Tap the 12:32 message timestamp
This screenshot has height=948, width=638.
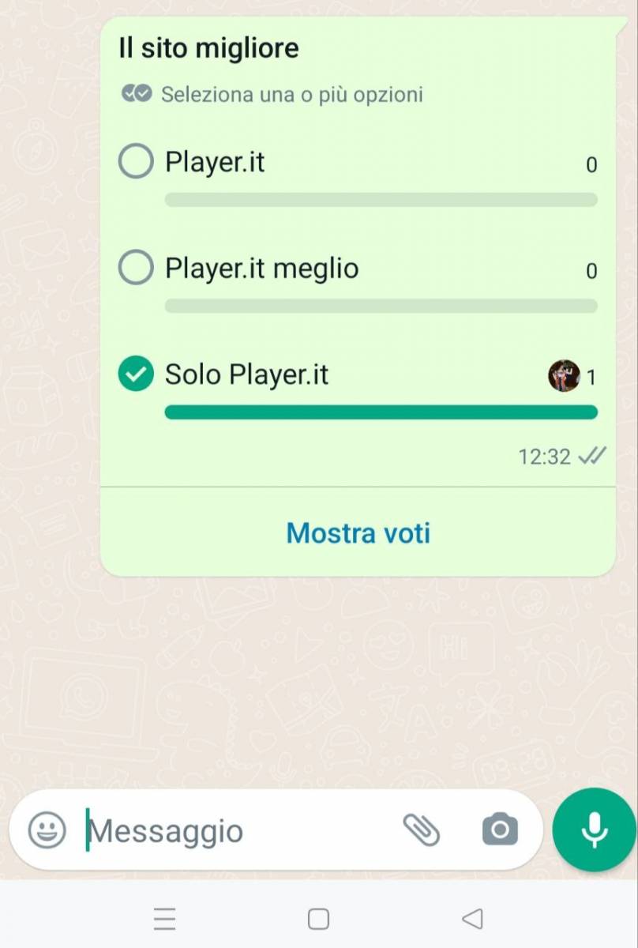(x=544, y=457)
